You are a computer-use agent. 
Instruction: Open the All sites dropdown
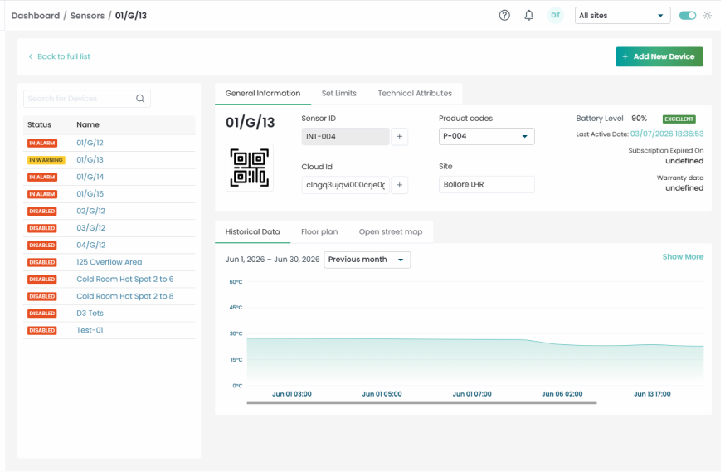(622, 15)
